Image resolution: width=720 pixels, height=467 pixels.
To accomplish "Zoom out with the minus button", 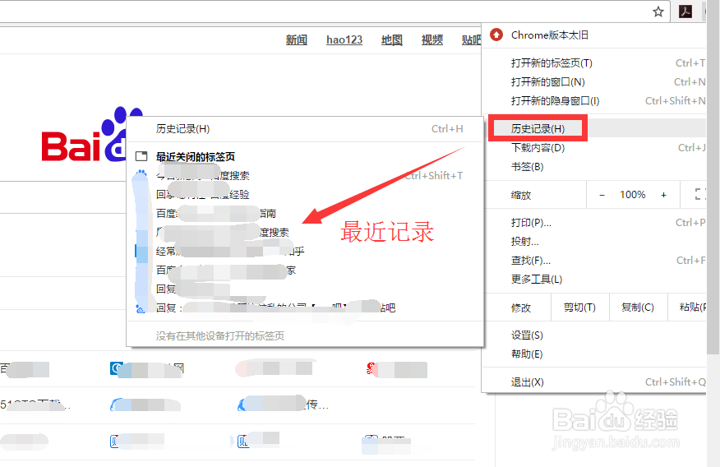I will pos(602,195).
